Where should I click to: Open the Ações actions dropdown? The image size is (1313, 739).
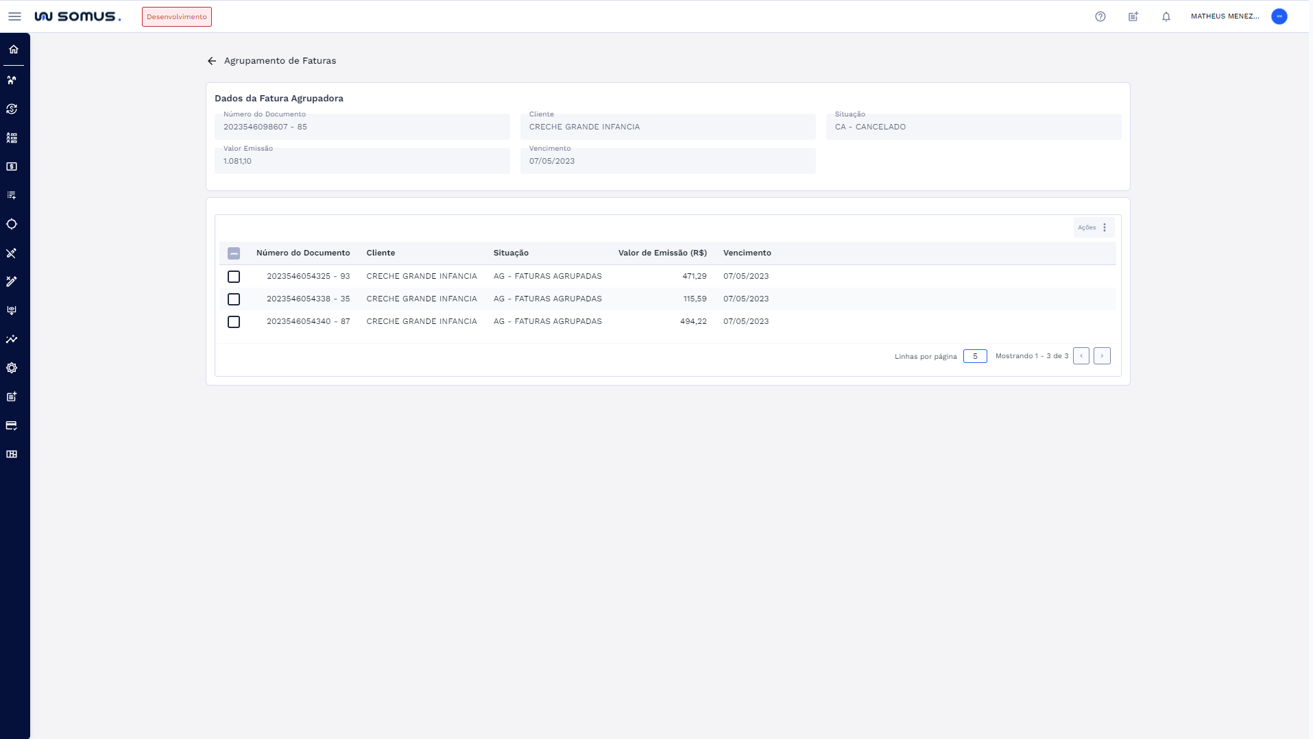click(1094, 227)
